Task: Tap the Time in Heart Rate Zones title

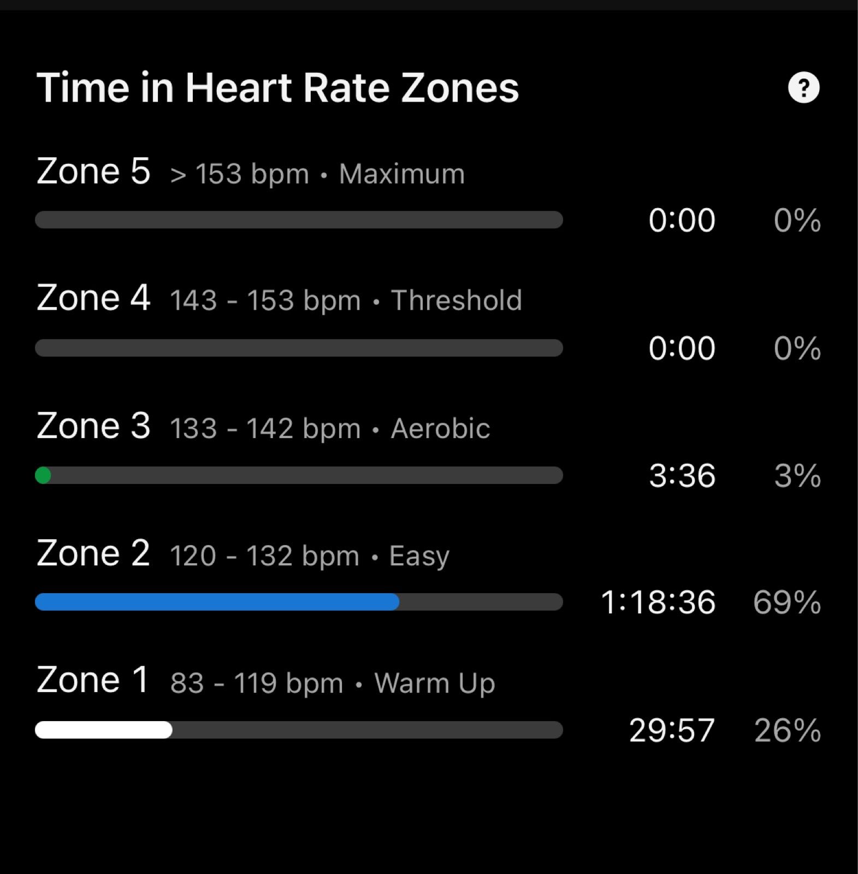Action: pos(277,88)
